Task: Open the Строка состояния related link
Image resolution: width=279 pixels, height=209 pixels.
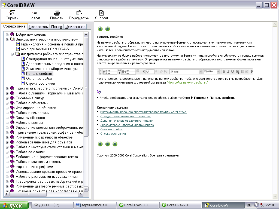Action: [x=113, y=134]
